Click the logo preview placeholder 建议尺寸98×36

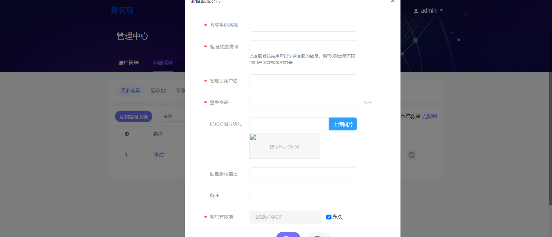285,147
